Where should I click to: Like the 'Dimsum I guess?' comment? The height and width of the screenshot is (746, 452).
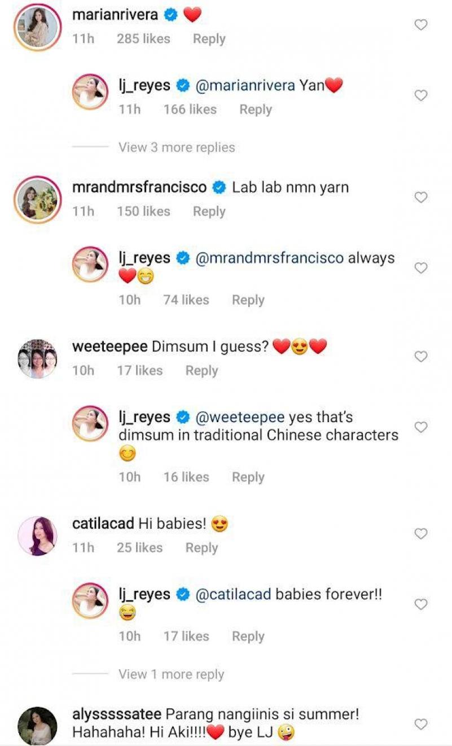coord(421,357)
